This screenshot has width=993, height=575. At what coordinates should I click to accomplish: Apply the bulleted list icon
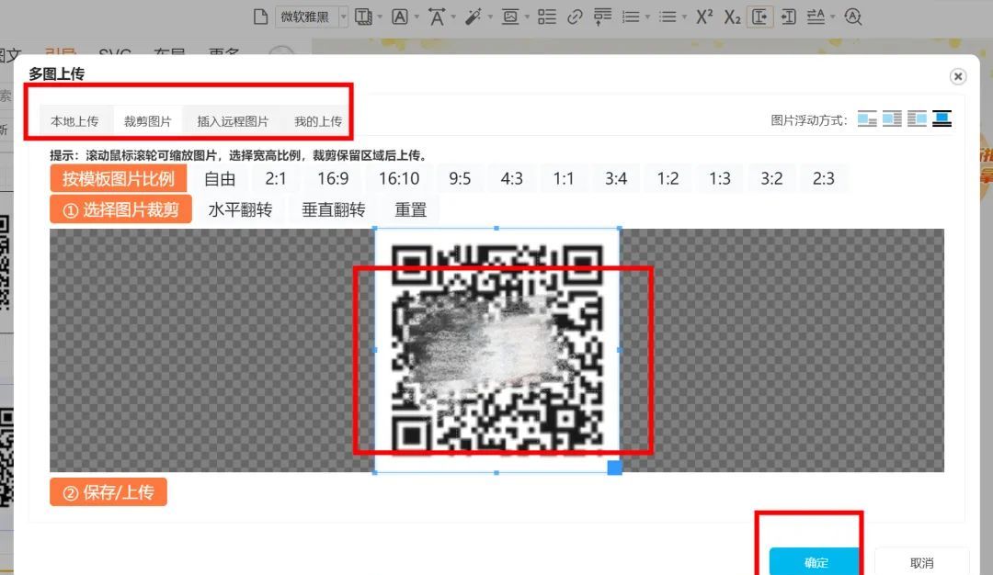point(667,17)
